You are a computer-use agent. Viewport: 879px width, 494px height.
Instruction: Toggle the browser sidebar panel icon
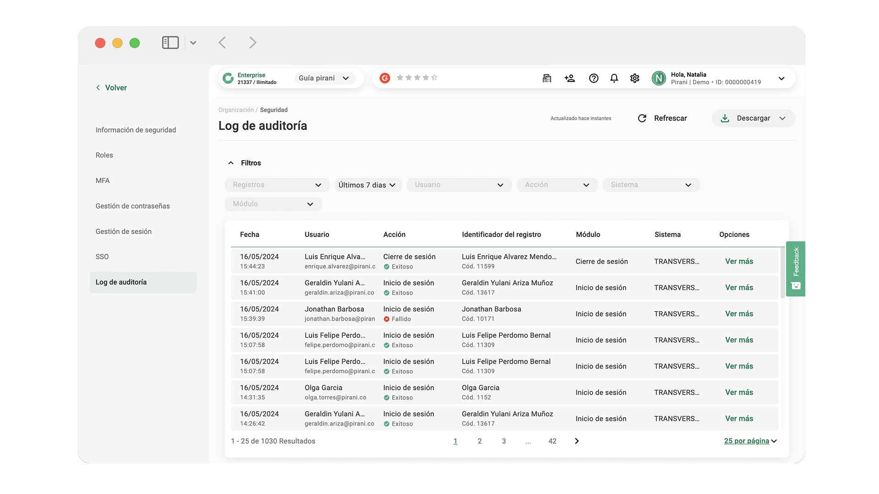tap(170, 43)
